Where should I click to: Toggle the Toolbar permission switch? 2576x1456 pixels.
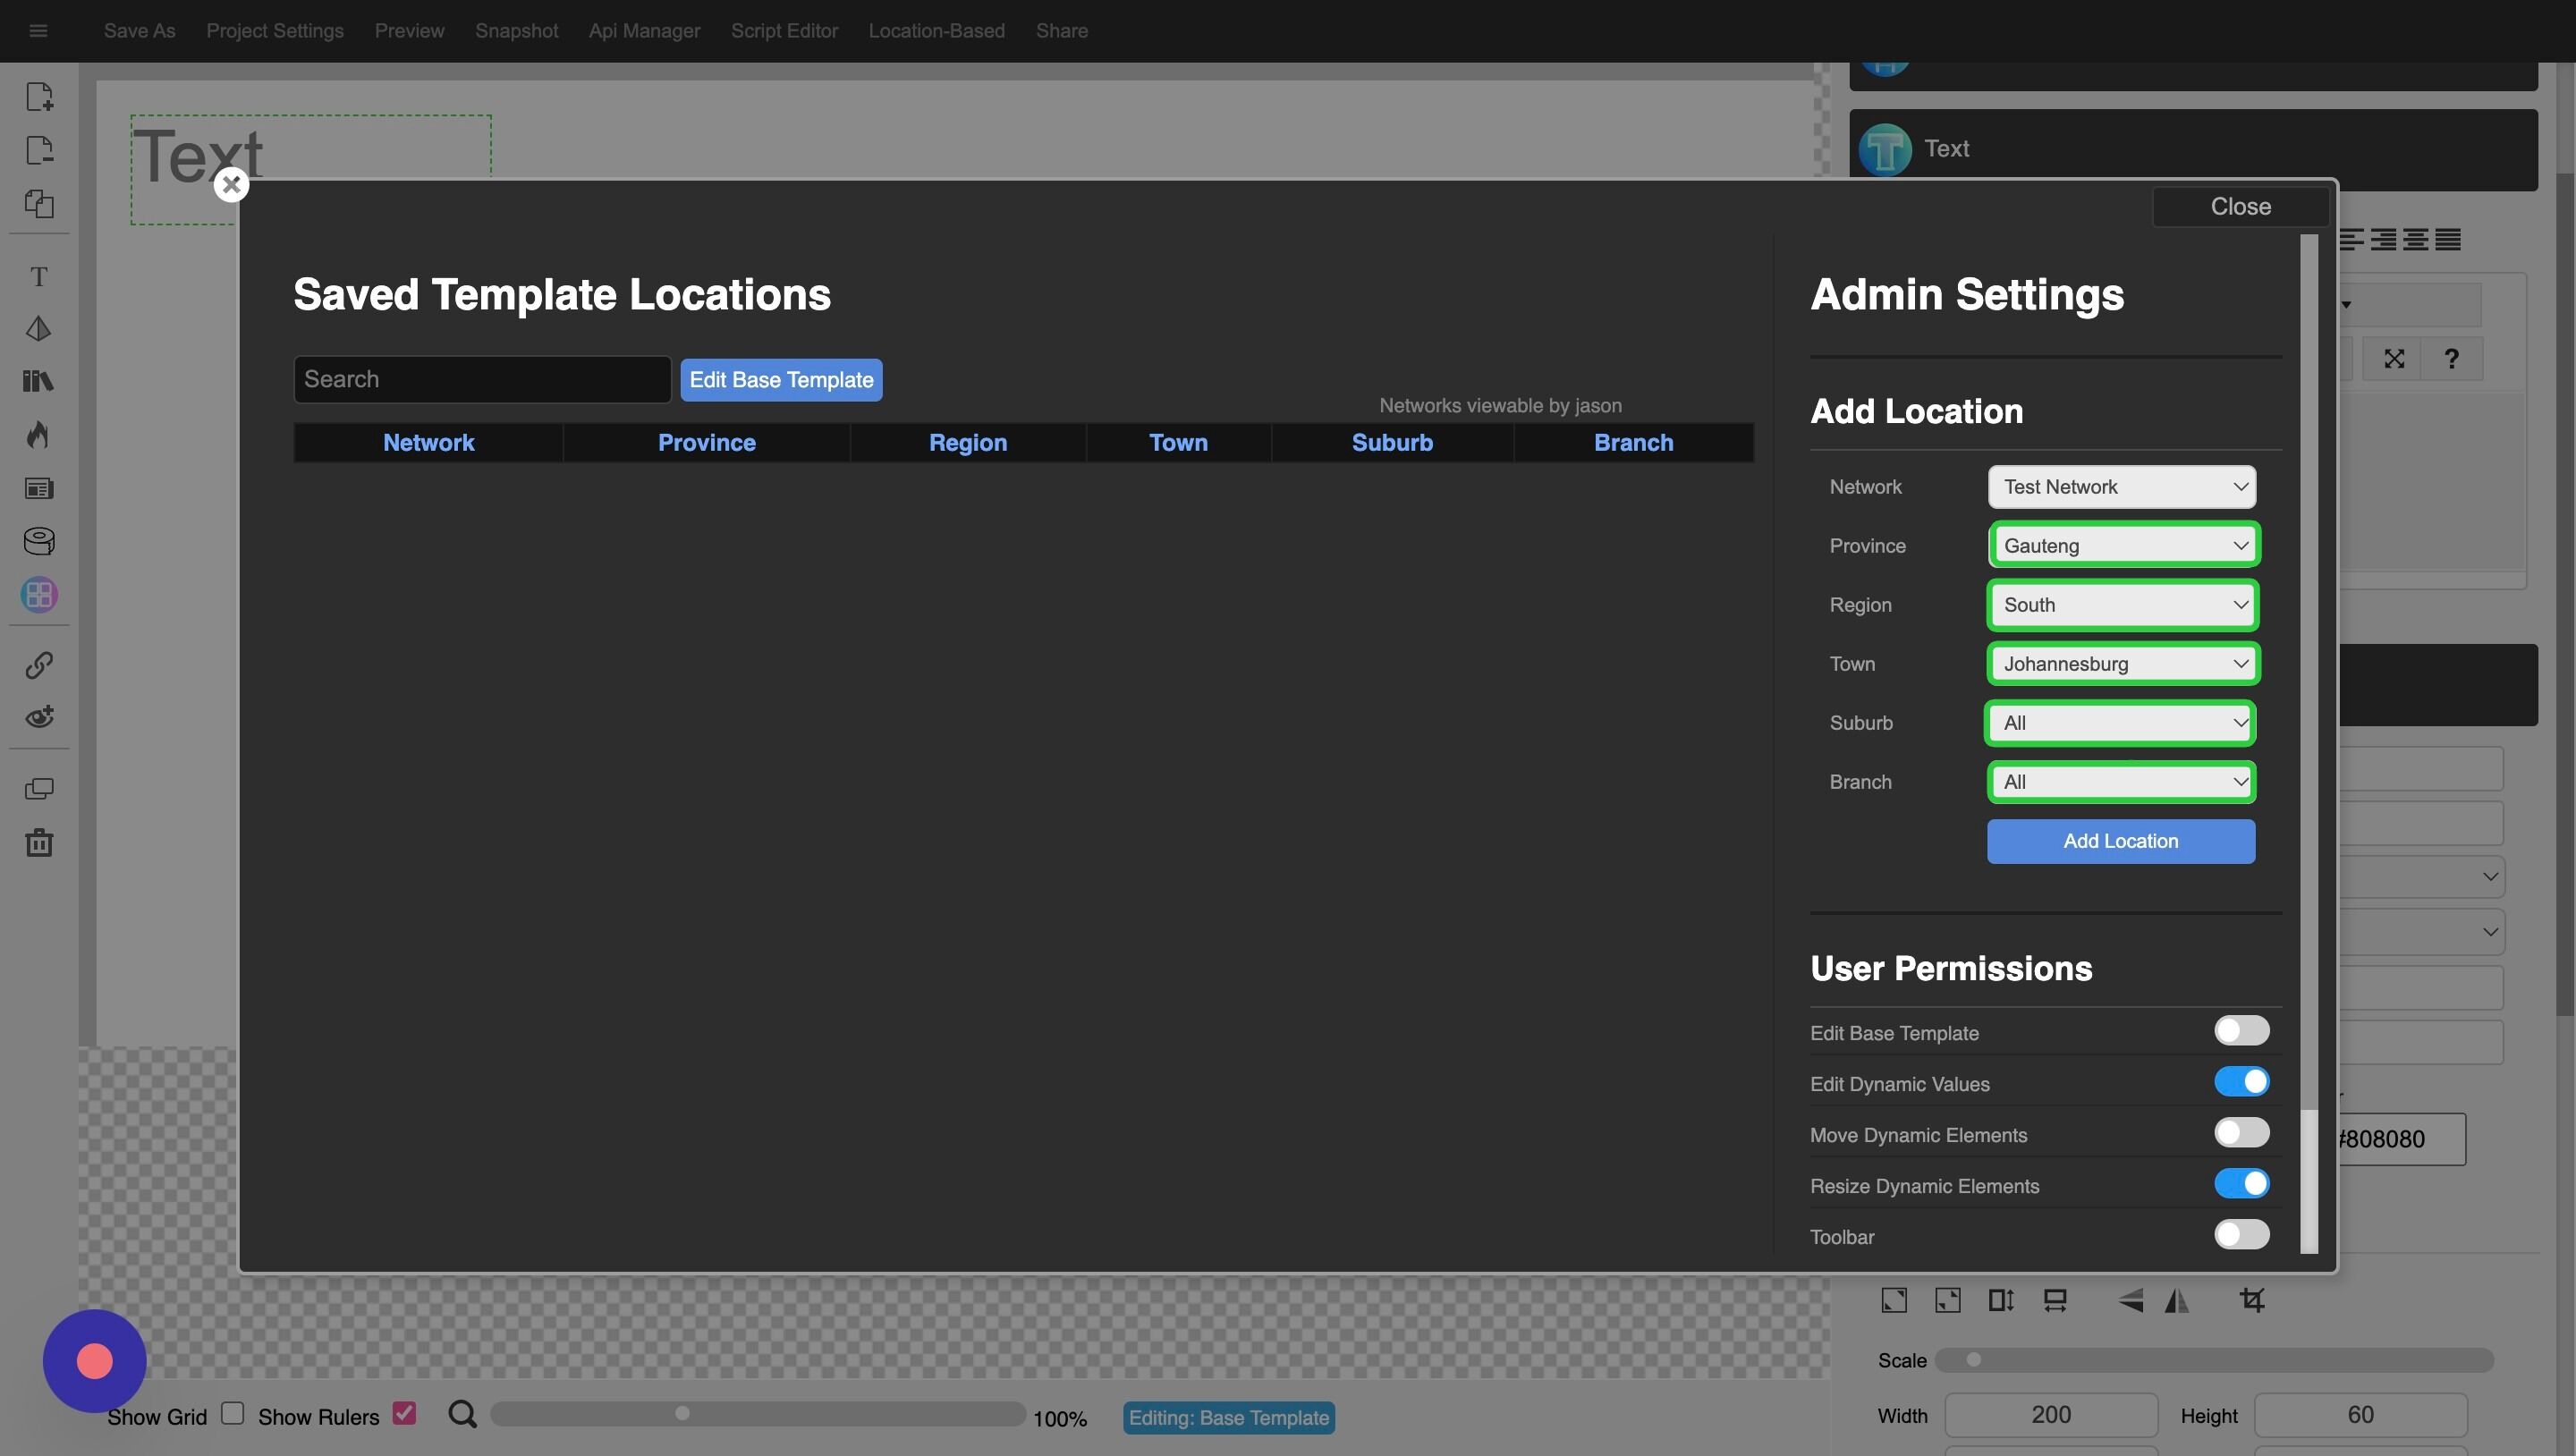(x=2241, y=1235)
